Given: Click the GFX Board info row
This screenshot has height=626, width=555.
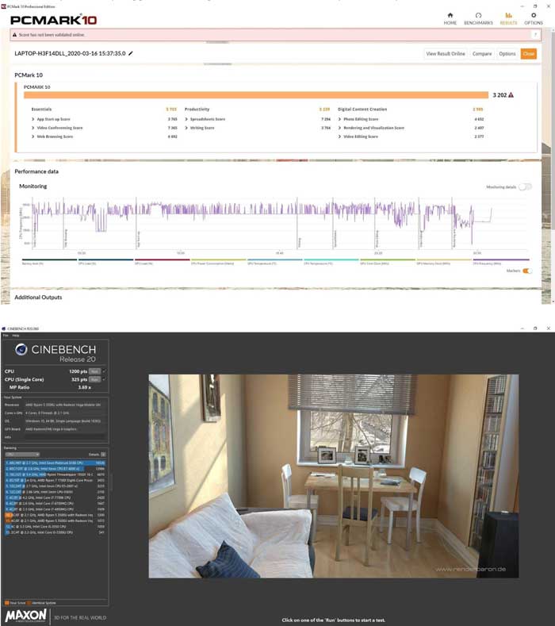Looking at the screenshot, I should point(55,429).
